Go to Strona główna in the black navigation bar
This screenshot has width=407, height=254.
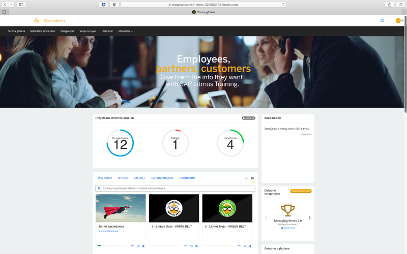[17, 31]
